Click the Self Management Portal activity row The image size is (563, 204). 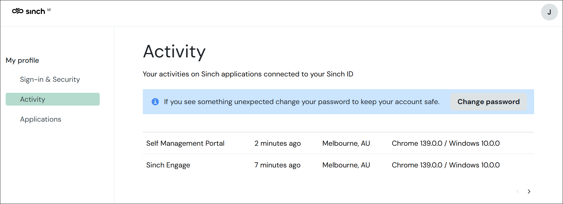[x=185, y=143]
